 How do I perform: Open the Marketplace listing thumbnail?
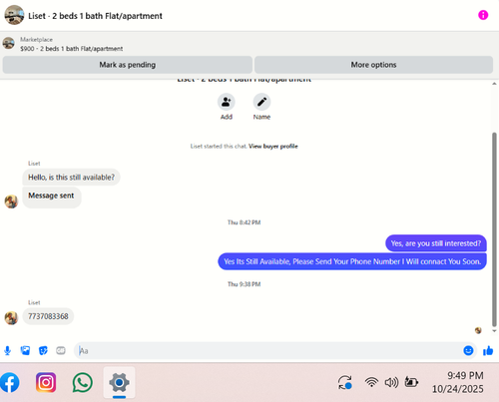[x=9, y=43]
